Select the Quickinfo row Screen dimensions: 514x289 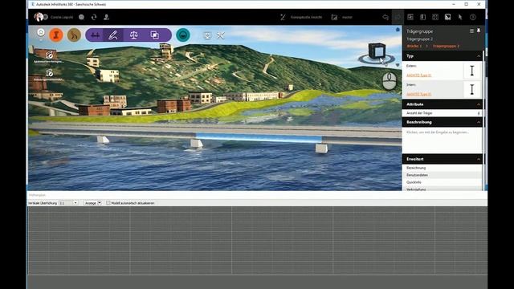tap(442, 182)
